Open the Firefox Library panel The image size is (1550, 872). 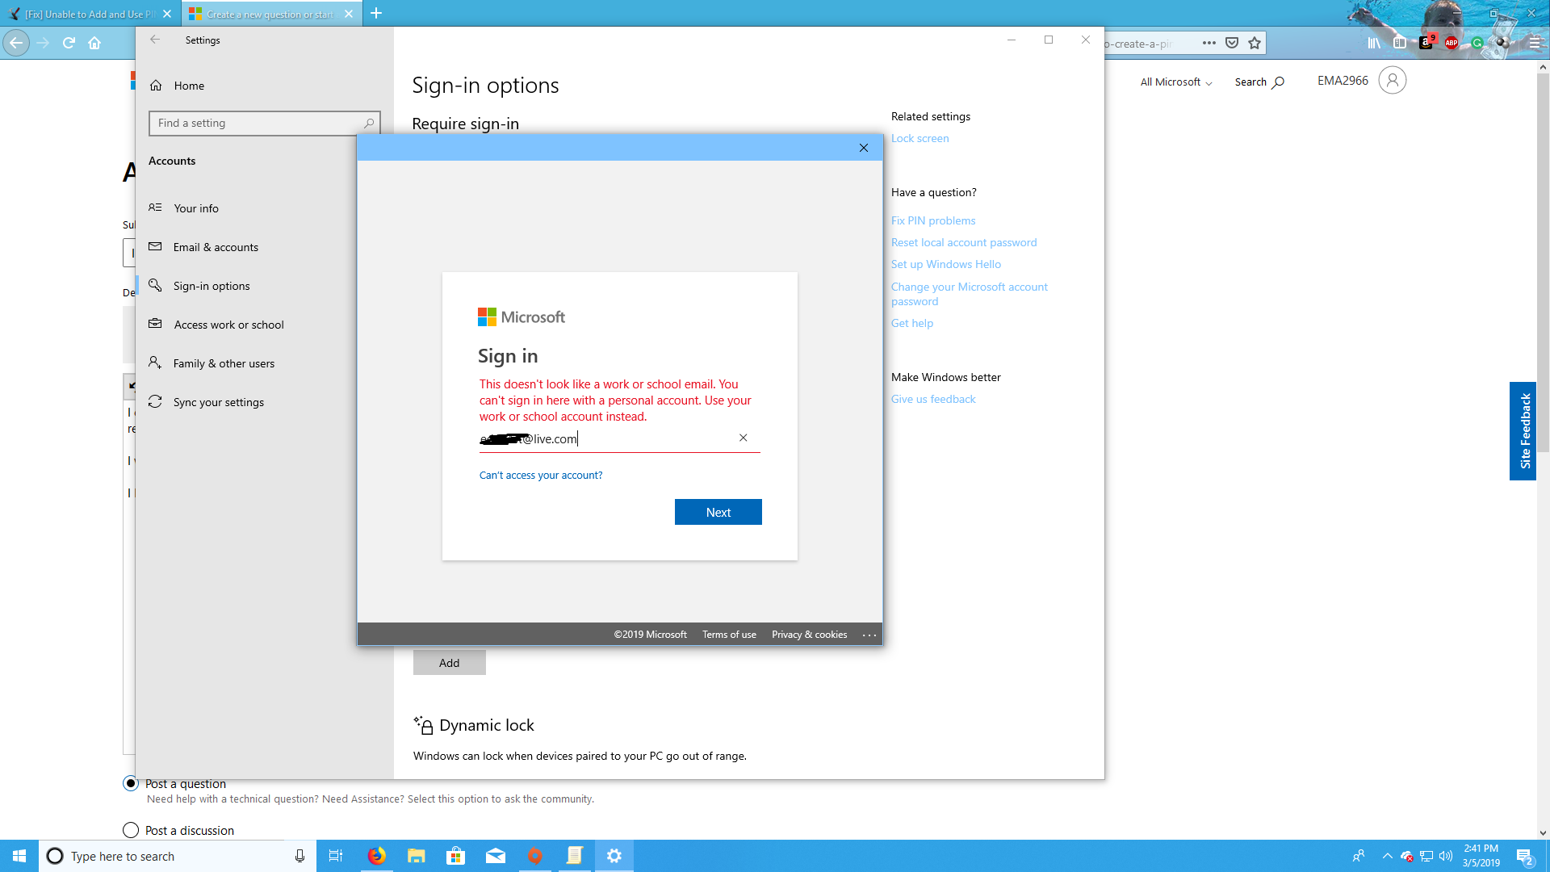1373,44
